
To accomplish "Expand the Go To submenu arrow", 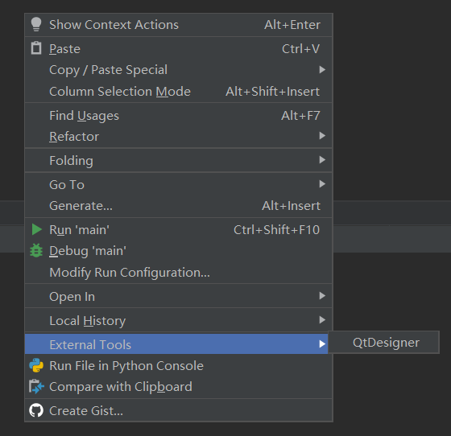I will point(322,184).
